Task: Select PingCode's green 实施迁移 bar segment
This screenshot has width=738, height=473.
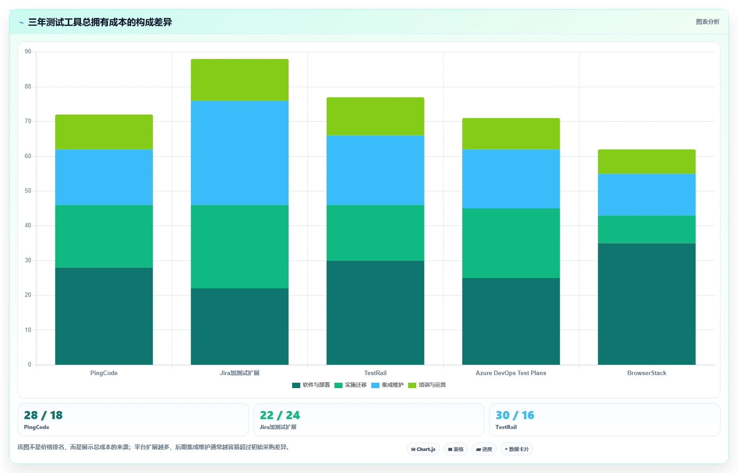Action: (104, 237)
